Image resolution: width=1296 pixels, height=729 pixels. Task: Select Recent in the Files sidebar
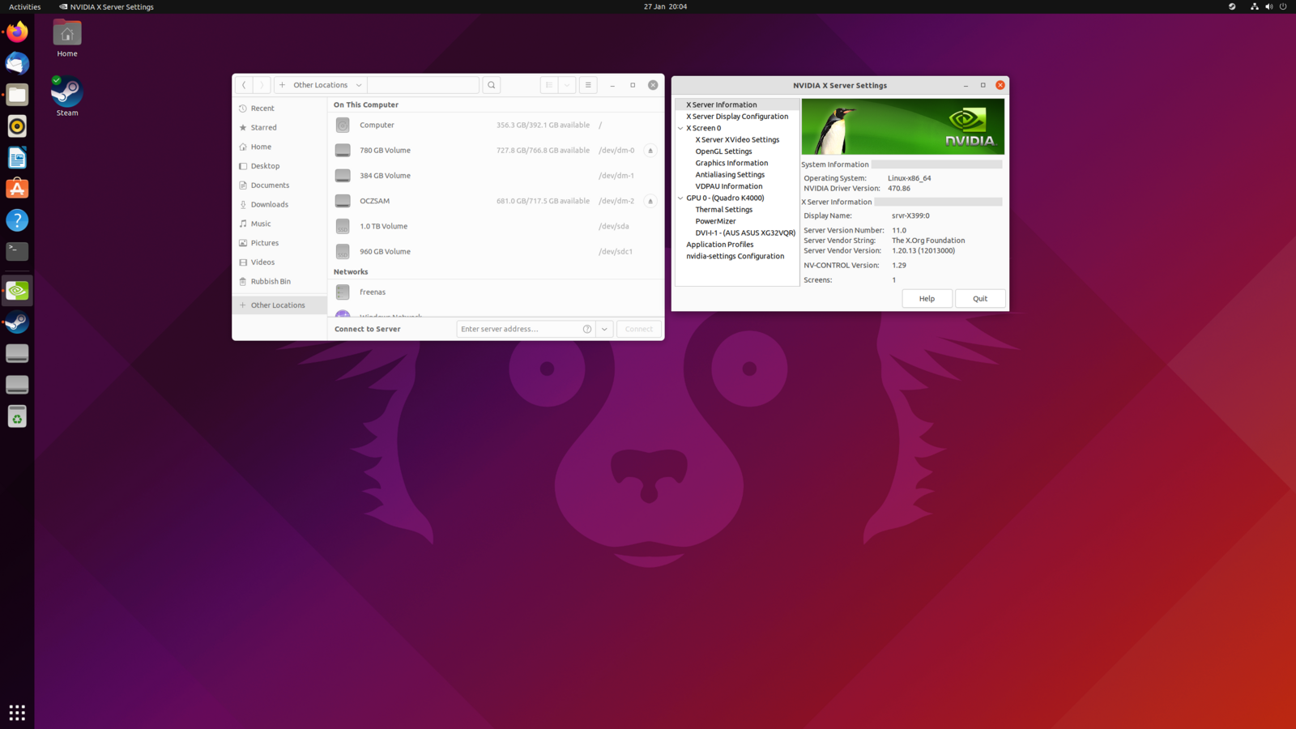tap(279, 108)
